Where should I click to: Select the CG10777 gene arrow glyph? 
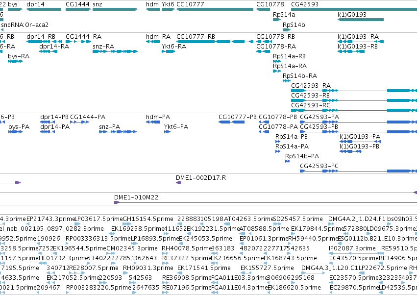click(215, 9)
